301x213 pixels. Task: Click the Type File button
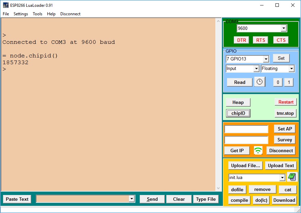(206, 199)
